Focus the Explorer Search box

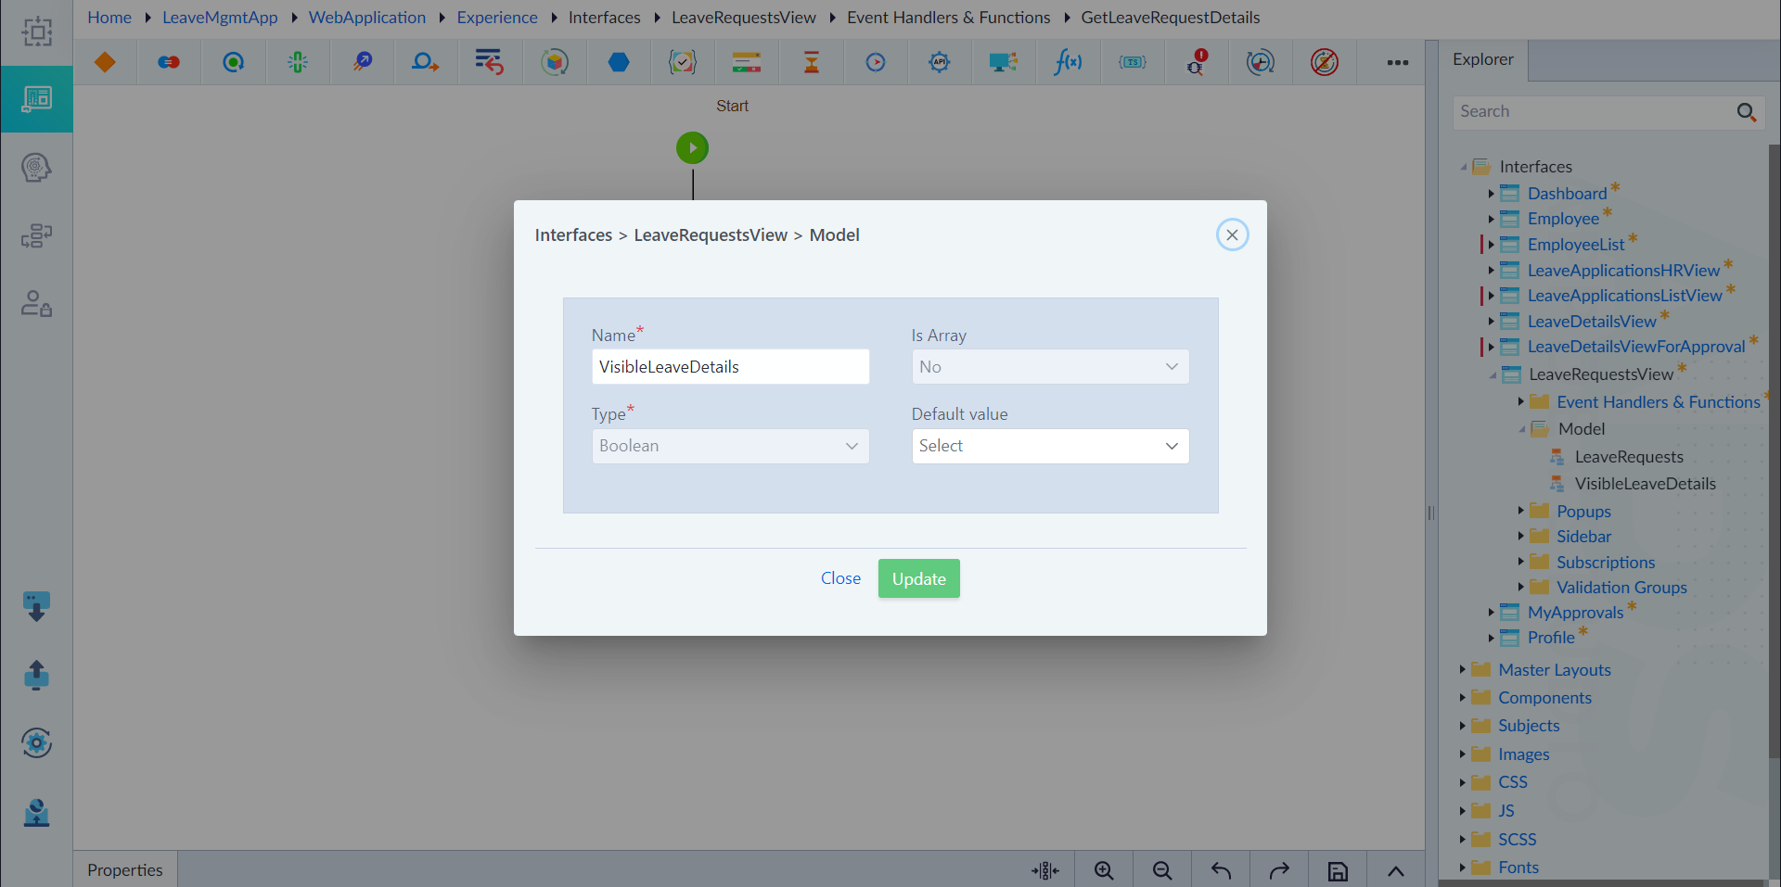1593,112
